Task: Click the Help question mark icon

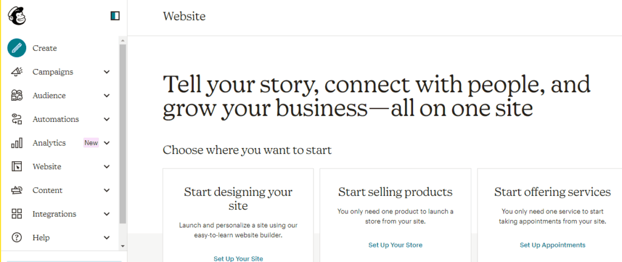Action: pyautogui.click(x=16, y=238)
